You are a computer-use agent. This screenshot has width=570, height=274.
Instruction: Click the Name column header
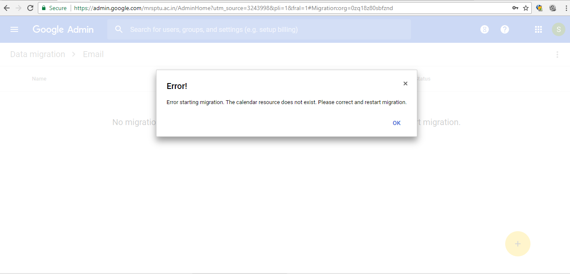pyautogui.click(x=39, y=78)
